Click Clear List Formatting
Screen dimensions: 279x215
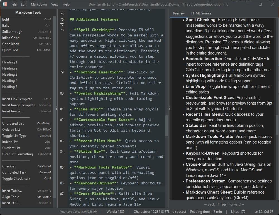click(x=27, y=154)
